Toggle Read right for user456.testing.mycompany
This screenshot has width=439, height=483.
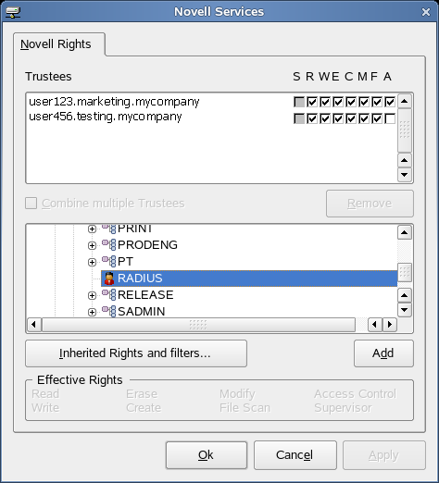pyautogui.click(x=312, y=118)
